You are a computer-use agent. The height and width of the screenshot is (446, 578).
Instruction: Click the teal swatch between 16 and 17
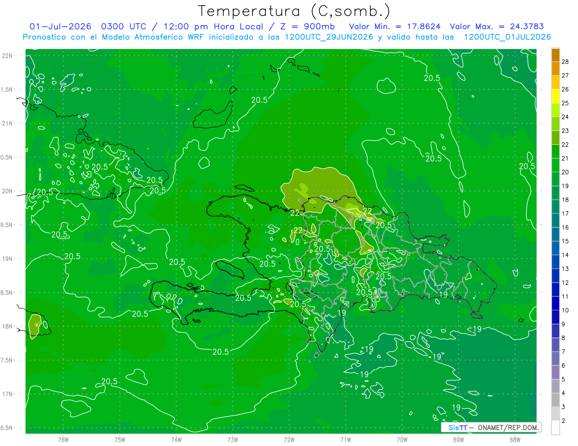tap(555, 220)
